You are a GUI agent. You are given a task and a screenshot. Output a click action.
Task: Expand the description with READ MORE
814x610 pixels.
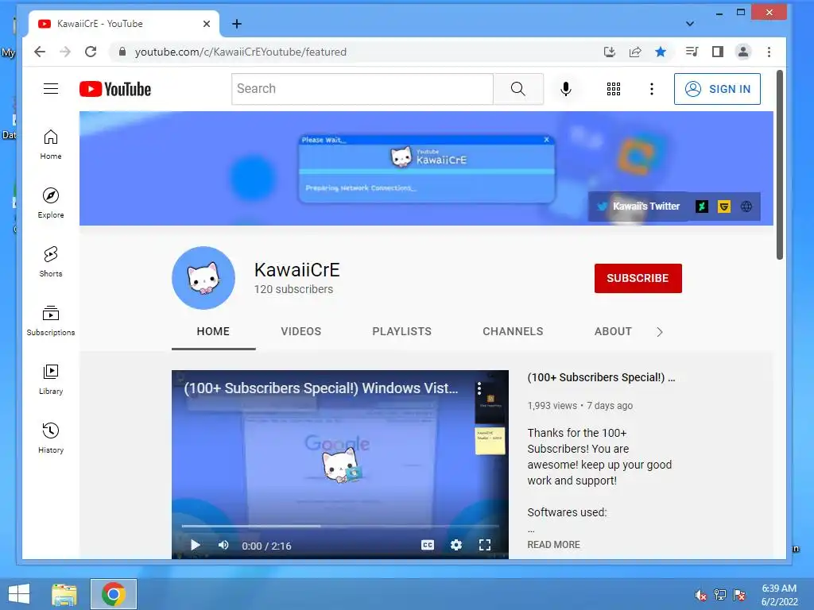pos(553,545)
